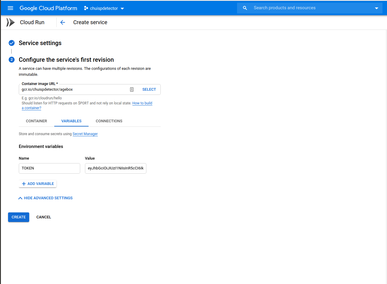Expand the search bar dropdown arrow
The height and width of the screenshot is (284, 387).
[377, 8]
